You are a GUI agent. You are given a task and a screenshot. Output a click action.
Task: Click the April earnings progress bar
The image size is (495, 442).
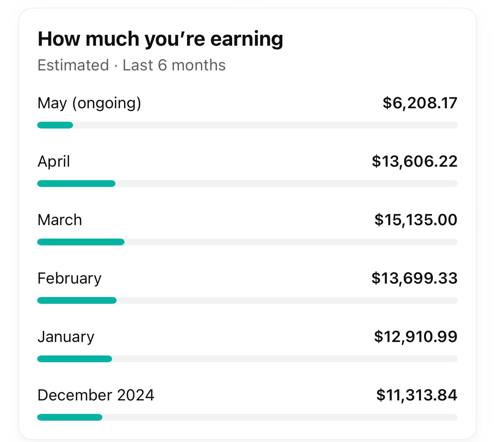coord(247,184)
